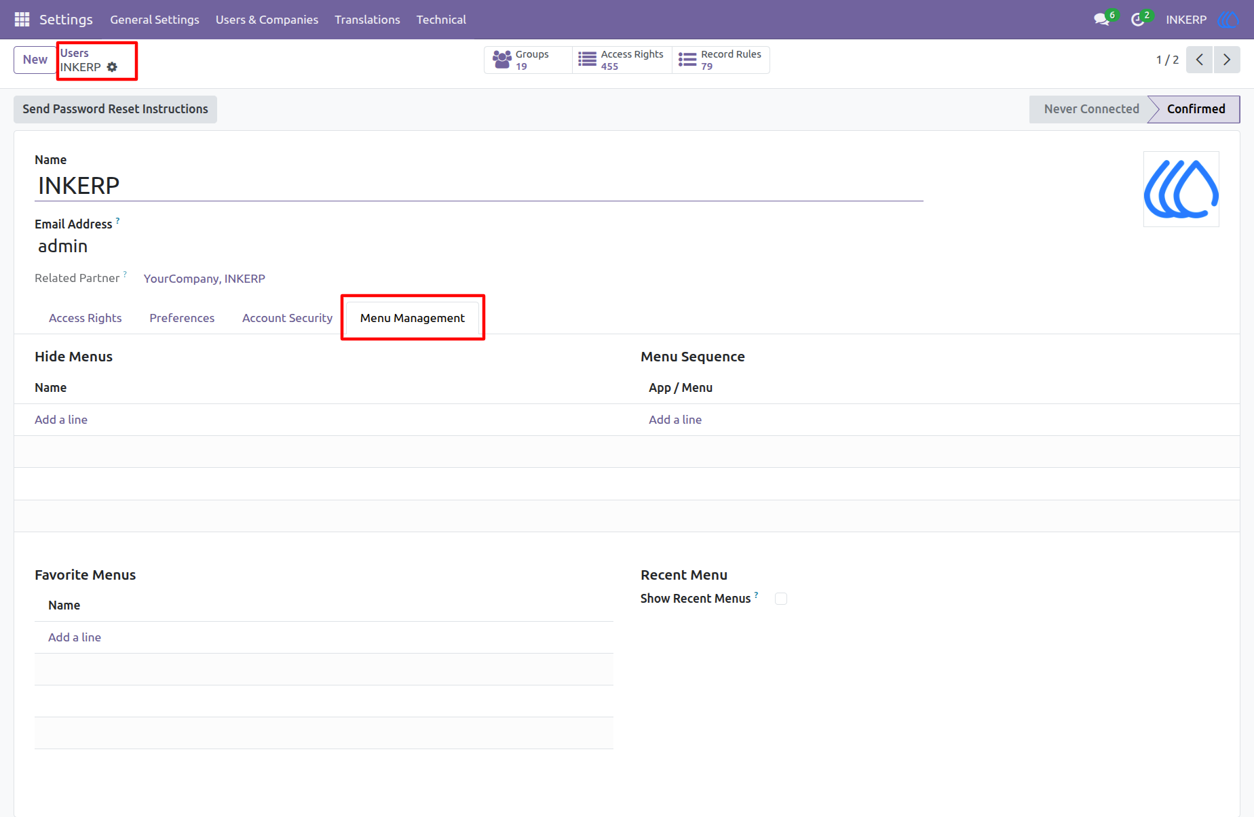Click the Hide Menus Name column header
The height and width of the screenshot is (817, 1254).
point(51,388)
